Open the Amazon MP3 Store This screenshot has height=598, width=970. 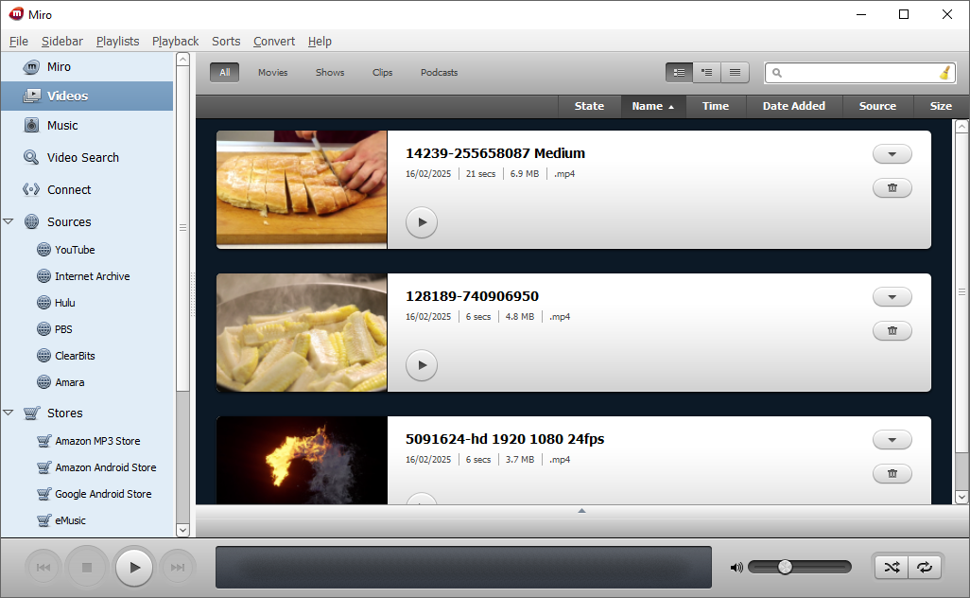95,440
